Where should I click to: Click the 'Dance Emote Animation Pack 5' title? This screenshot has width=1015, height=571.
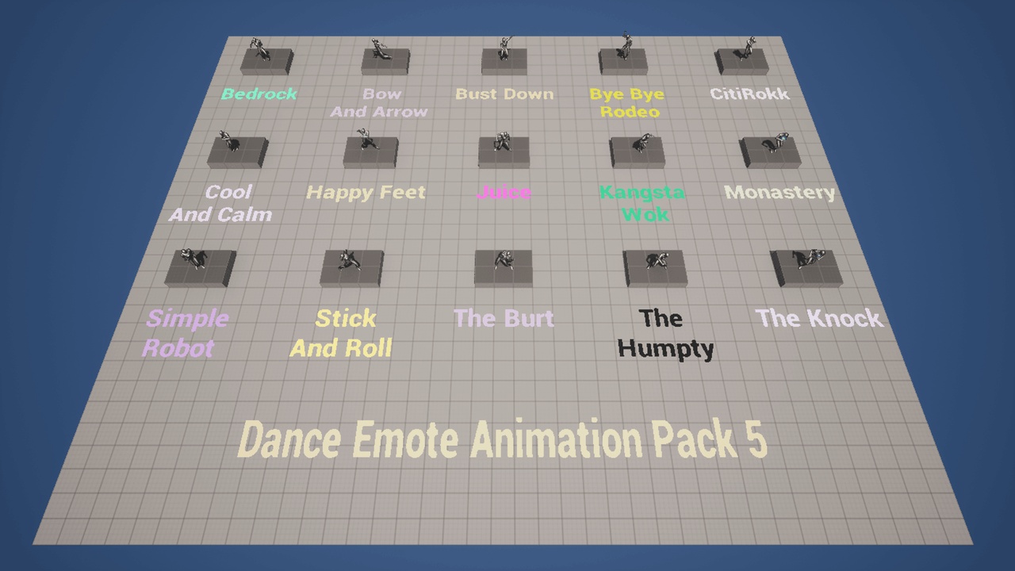coord(503,439)
